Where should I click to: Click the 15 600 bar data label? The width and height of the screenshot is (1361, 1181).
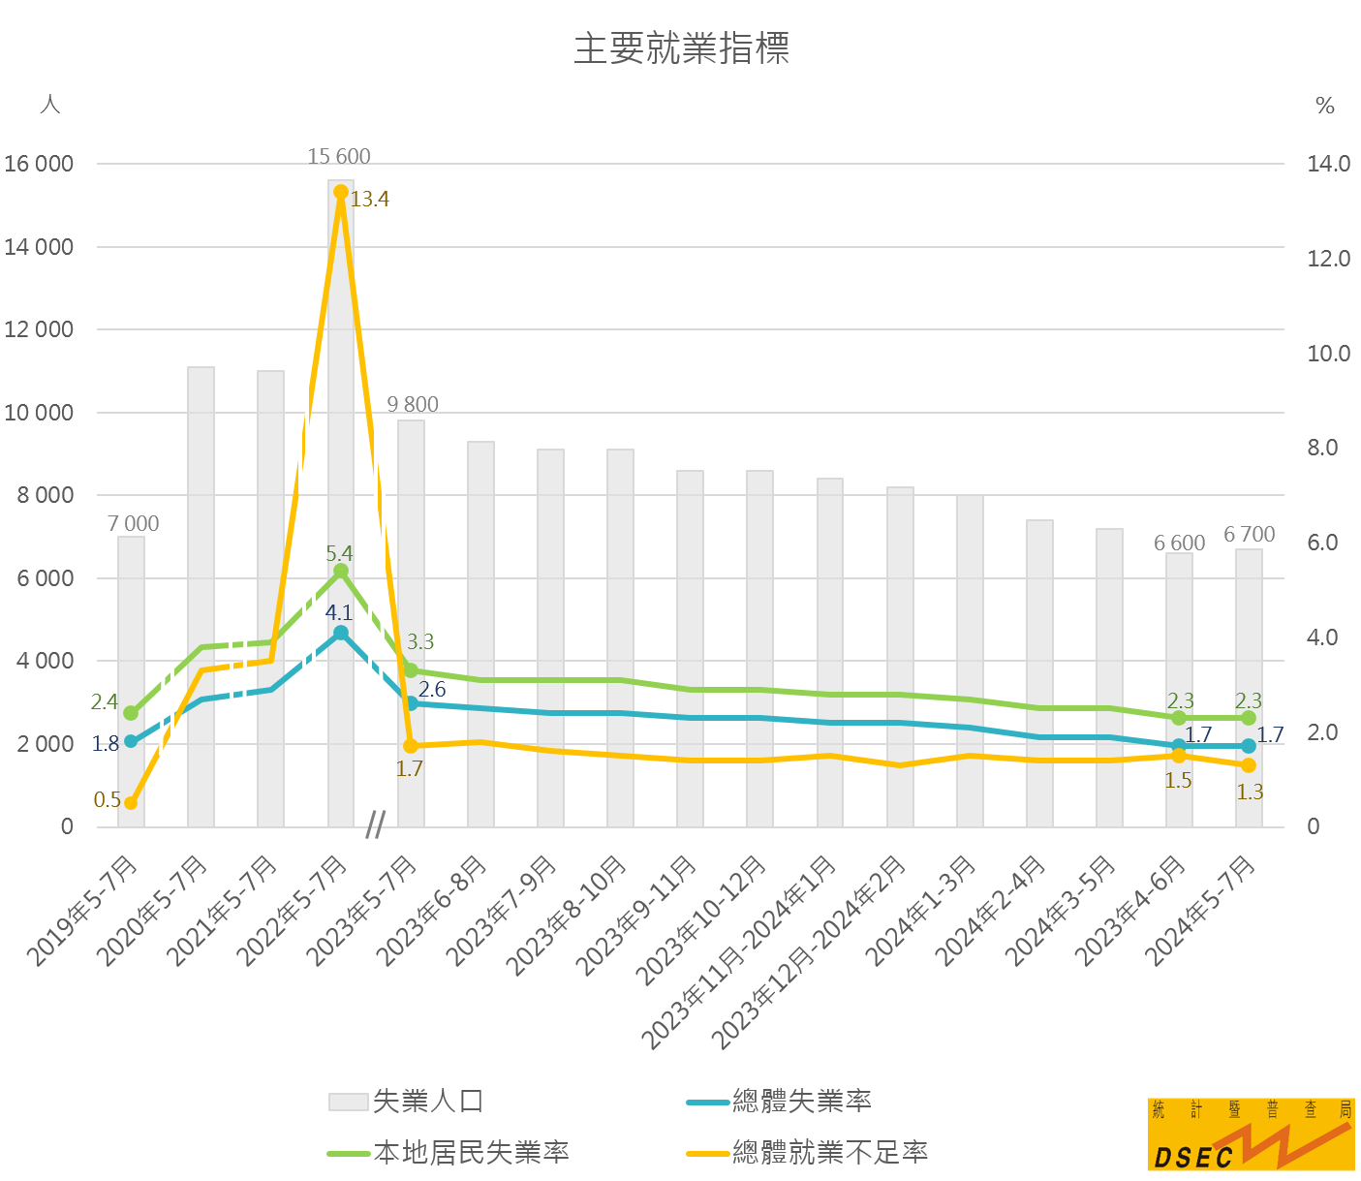click(x=339, y=157)
